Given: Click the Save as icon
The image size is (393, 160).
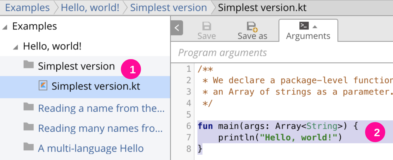Looking at the screenshot, I should coord(252,26).
